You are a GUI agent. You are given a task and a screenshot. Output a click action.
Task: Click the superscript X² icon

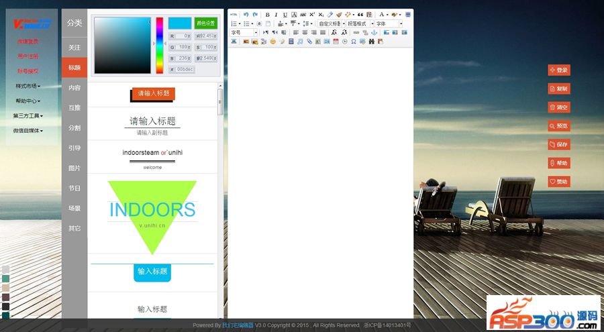click(x=312, y=15)
